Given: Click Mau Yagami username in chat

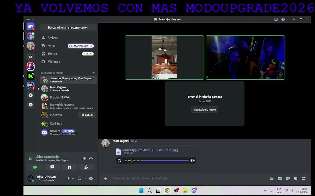Looking at the screenshot, I should pyautogui.click(x=121, y=141).
